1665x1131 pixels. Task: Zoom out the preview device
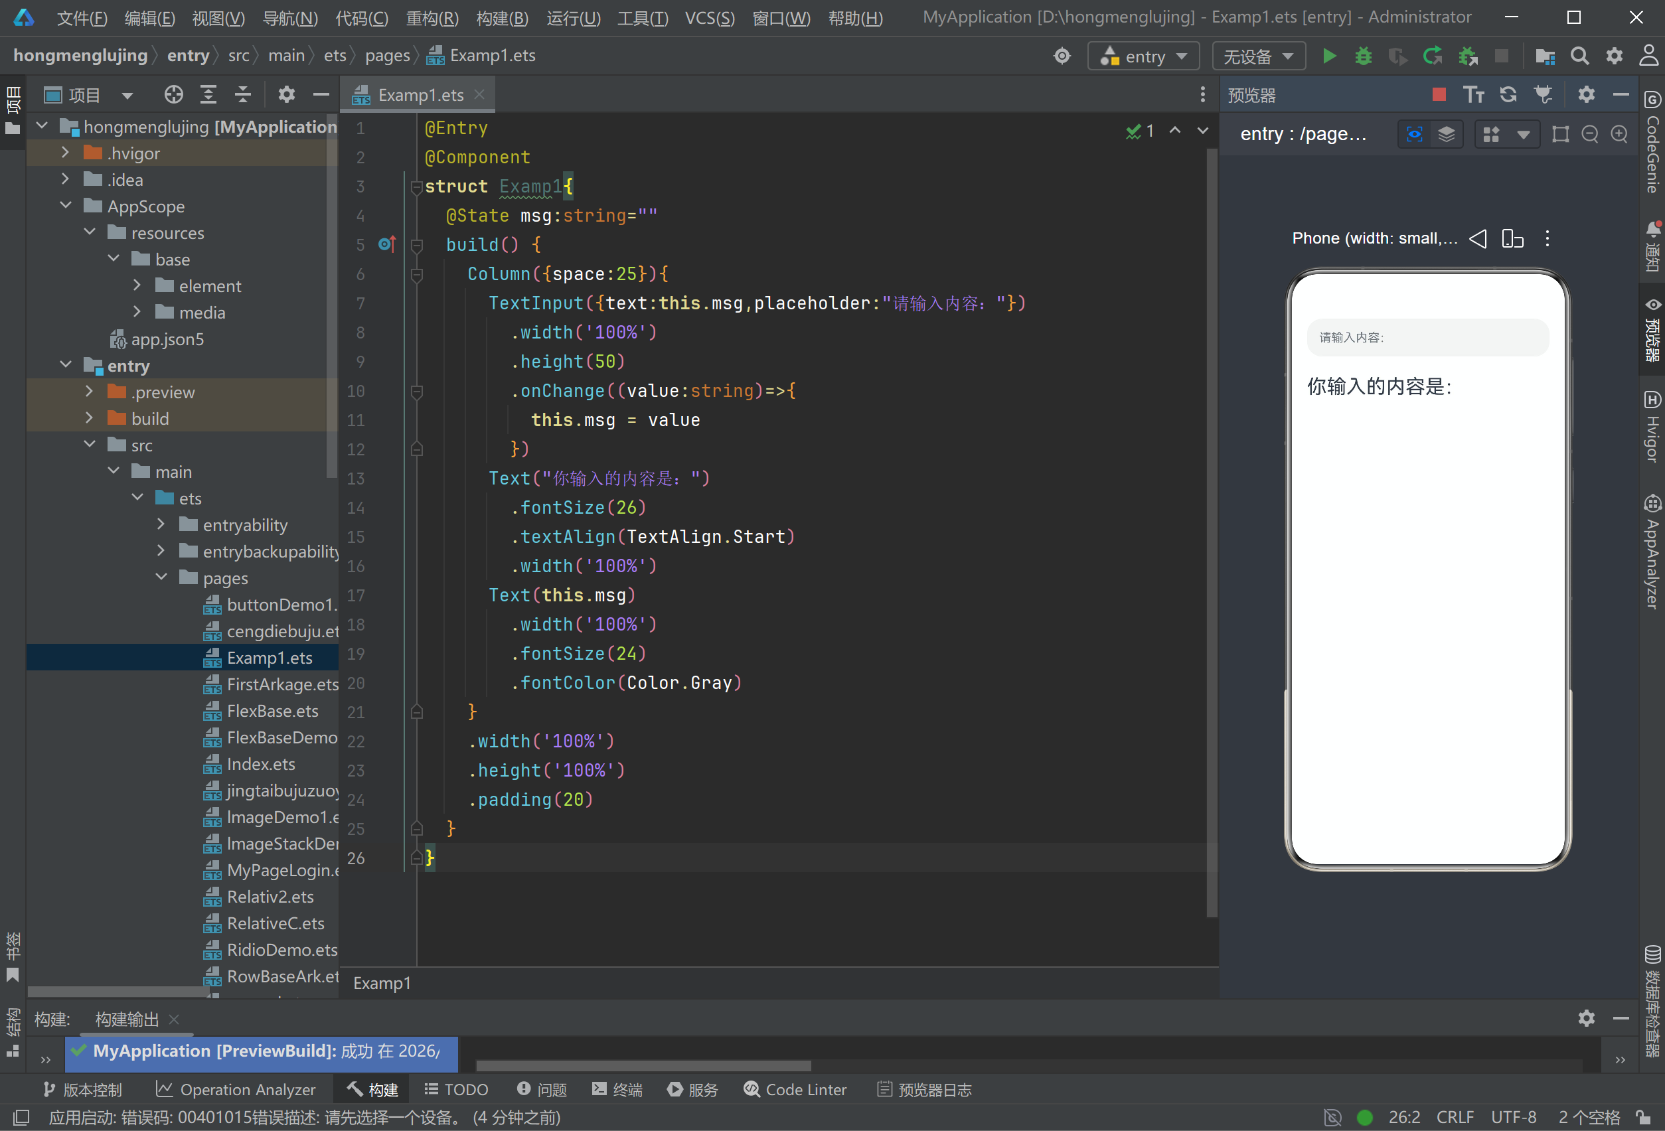pyautogui.click(x=1590, y=134)
